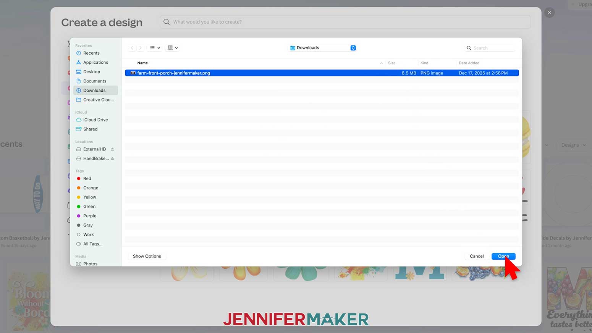The image size is (592, 333).
Task: Sort files by Date Added column
Action: 469,63
